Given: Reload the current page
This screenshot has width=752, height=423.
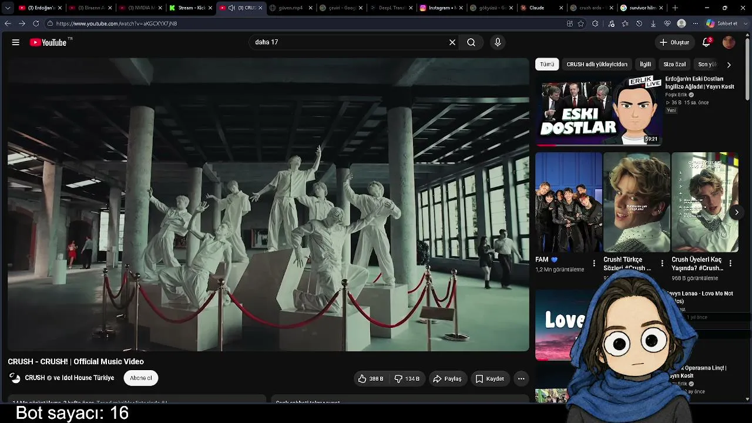Looking at the screenshot, I should [x=36, y=23].
